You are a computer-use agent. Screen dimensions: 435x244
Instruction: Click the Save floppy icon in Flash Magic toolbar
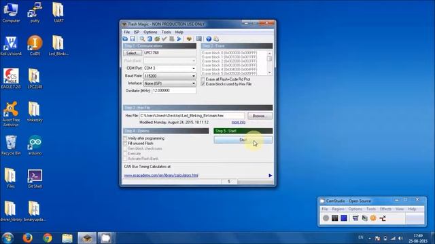133,39
